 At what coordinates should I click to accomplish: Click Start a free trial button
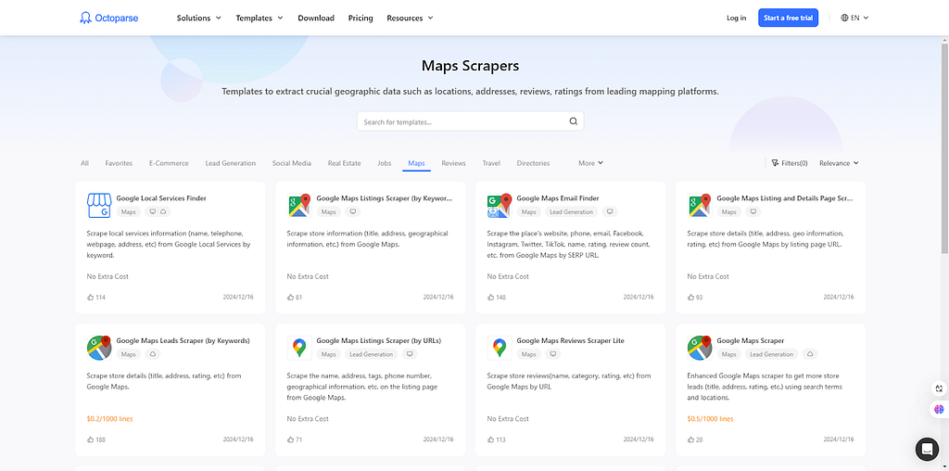(x=788, y=18)
